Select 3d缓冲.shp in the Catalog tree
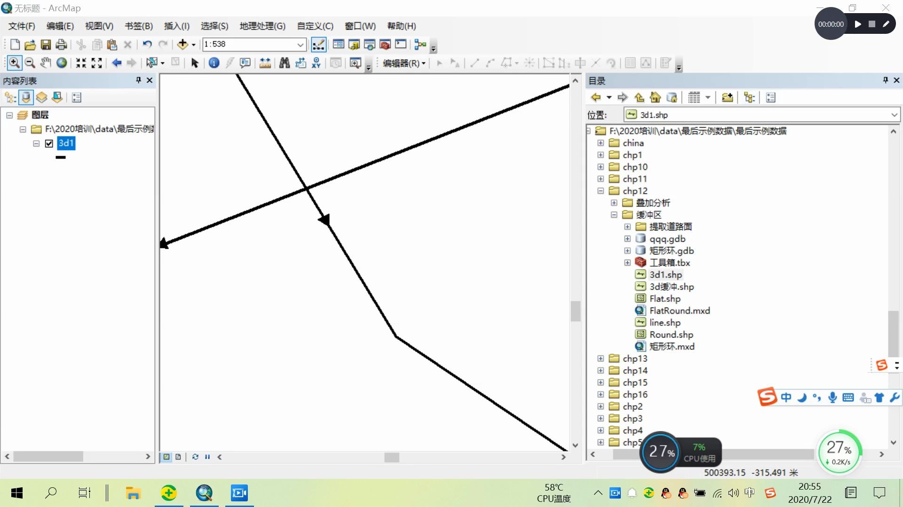The width and height of the screenshot is (903, 507). click(671, 286)
